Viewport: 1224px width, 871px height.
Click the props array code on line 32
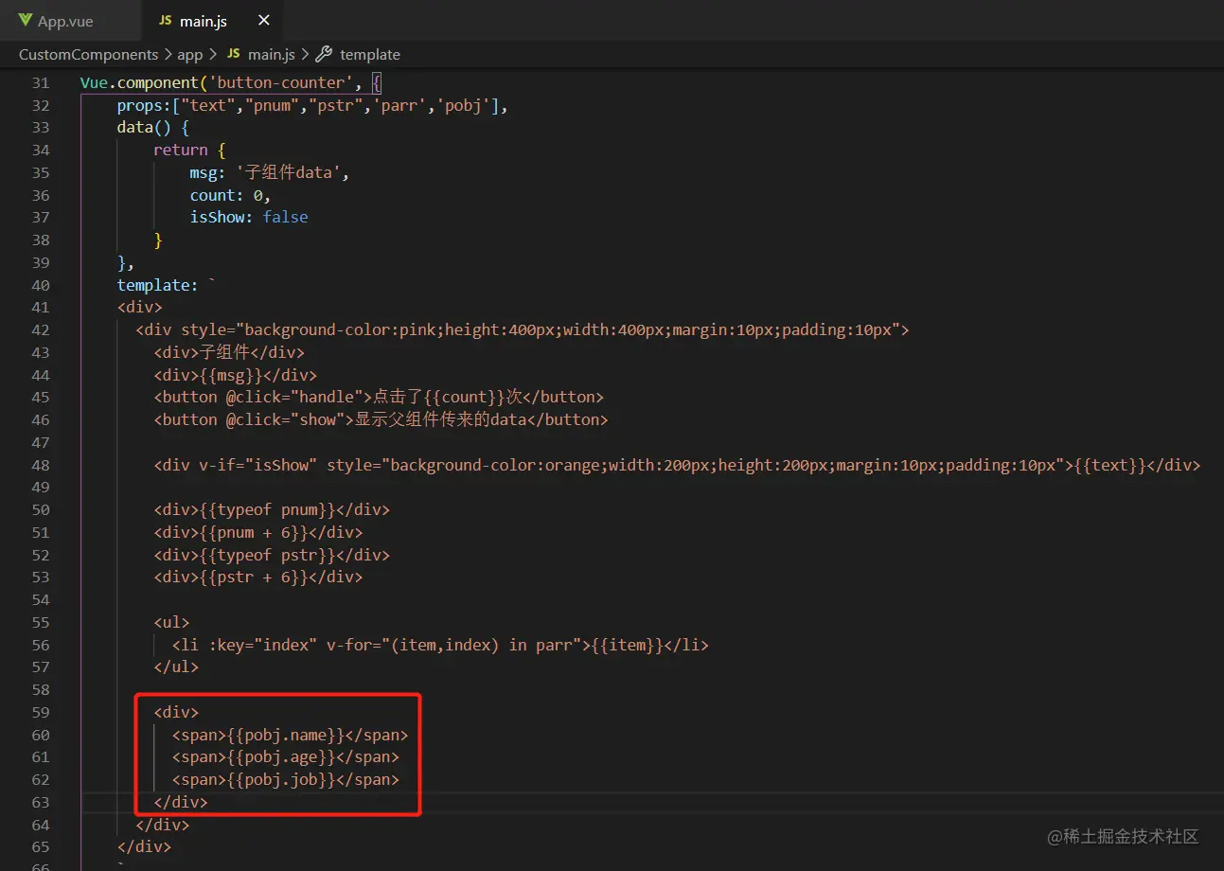(313, 105)
